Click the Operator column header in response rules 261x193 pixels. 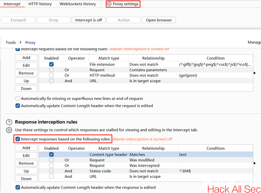[76, 148]
